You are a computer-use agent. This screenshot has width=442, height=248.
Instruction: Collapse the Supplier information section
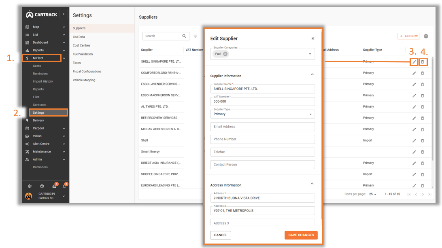pyautogui.click(x=312, y=75)
